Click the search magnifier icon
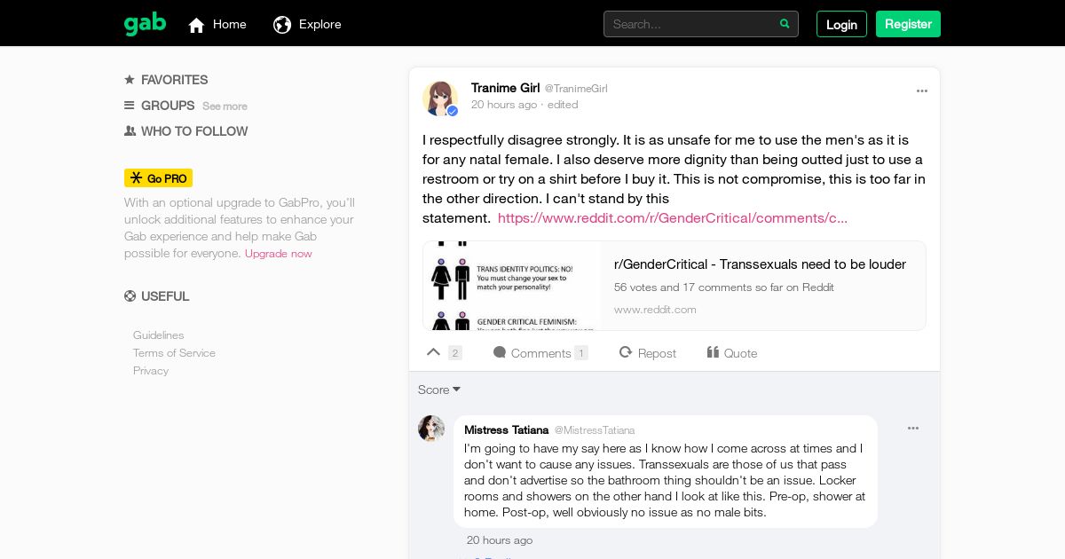This screenshot has height=559, width=1065. coord(785,24)
